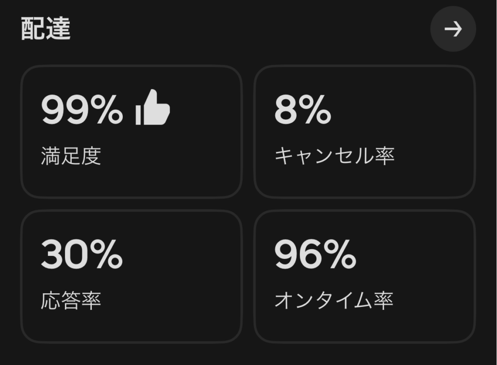The height and width of the screenshot is (365, 497).
Task: Click the thumbs-up icon beside 99%
Action: coord(153,108)
